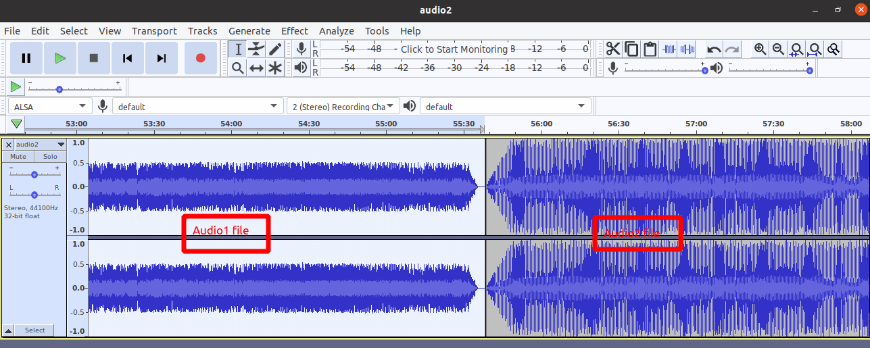870x348 pixels.
Task: Click to Start Monitoring on the recording meter
Action: (x=455, y=49)
